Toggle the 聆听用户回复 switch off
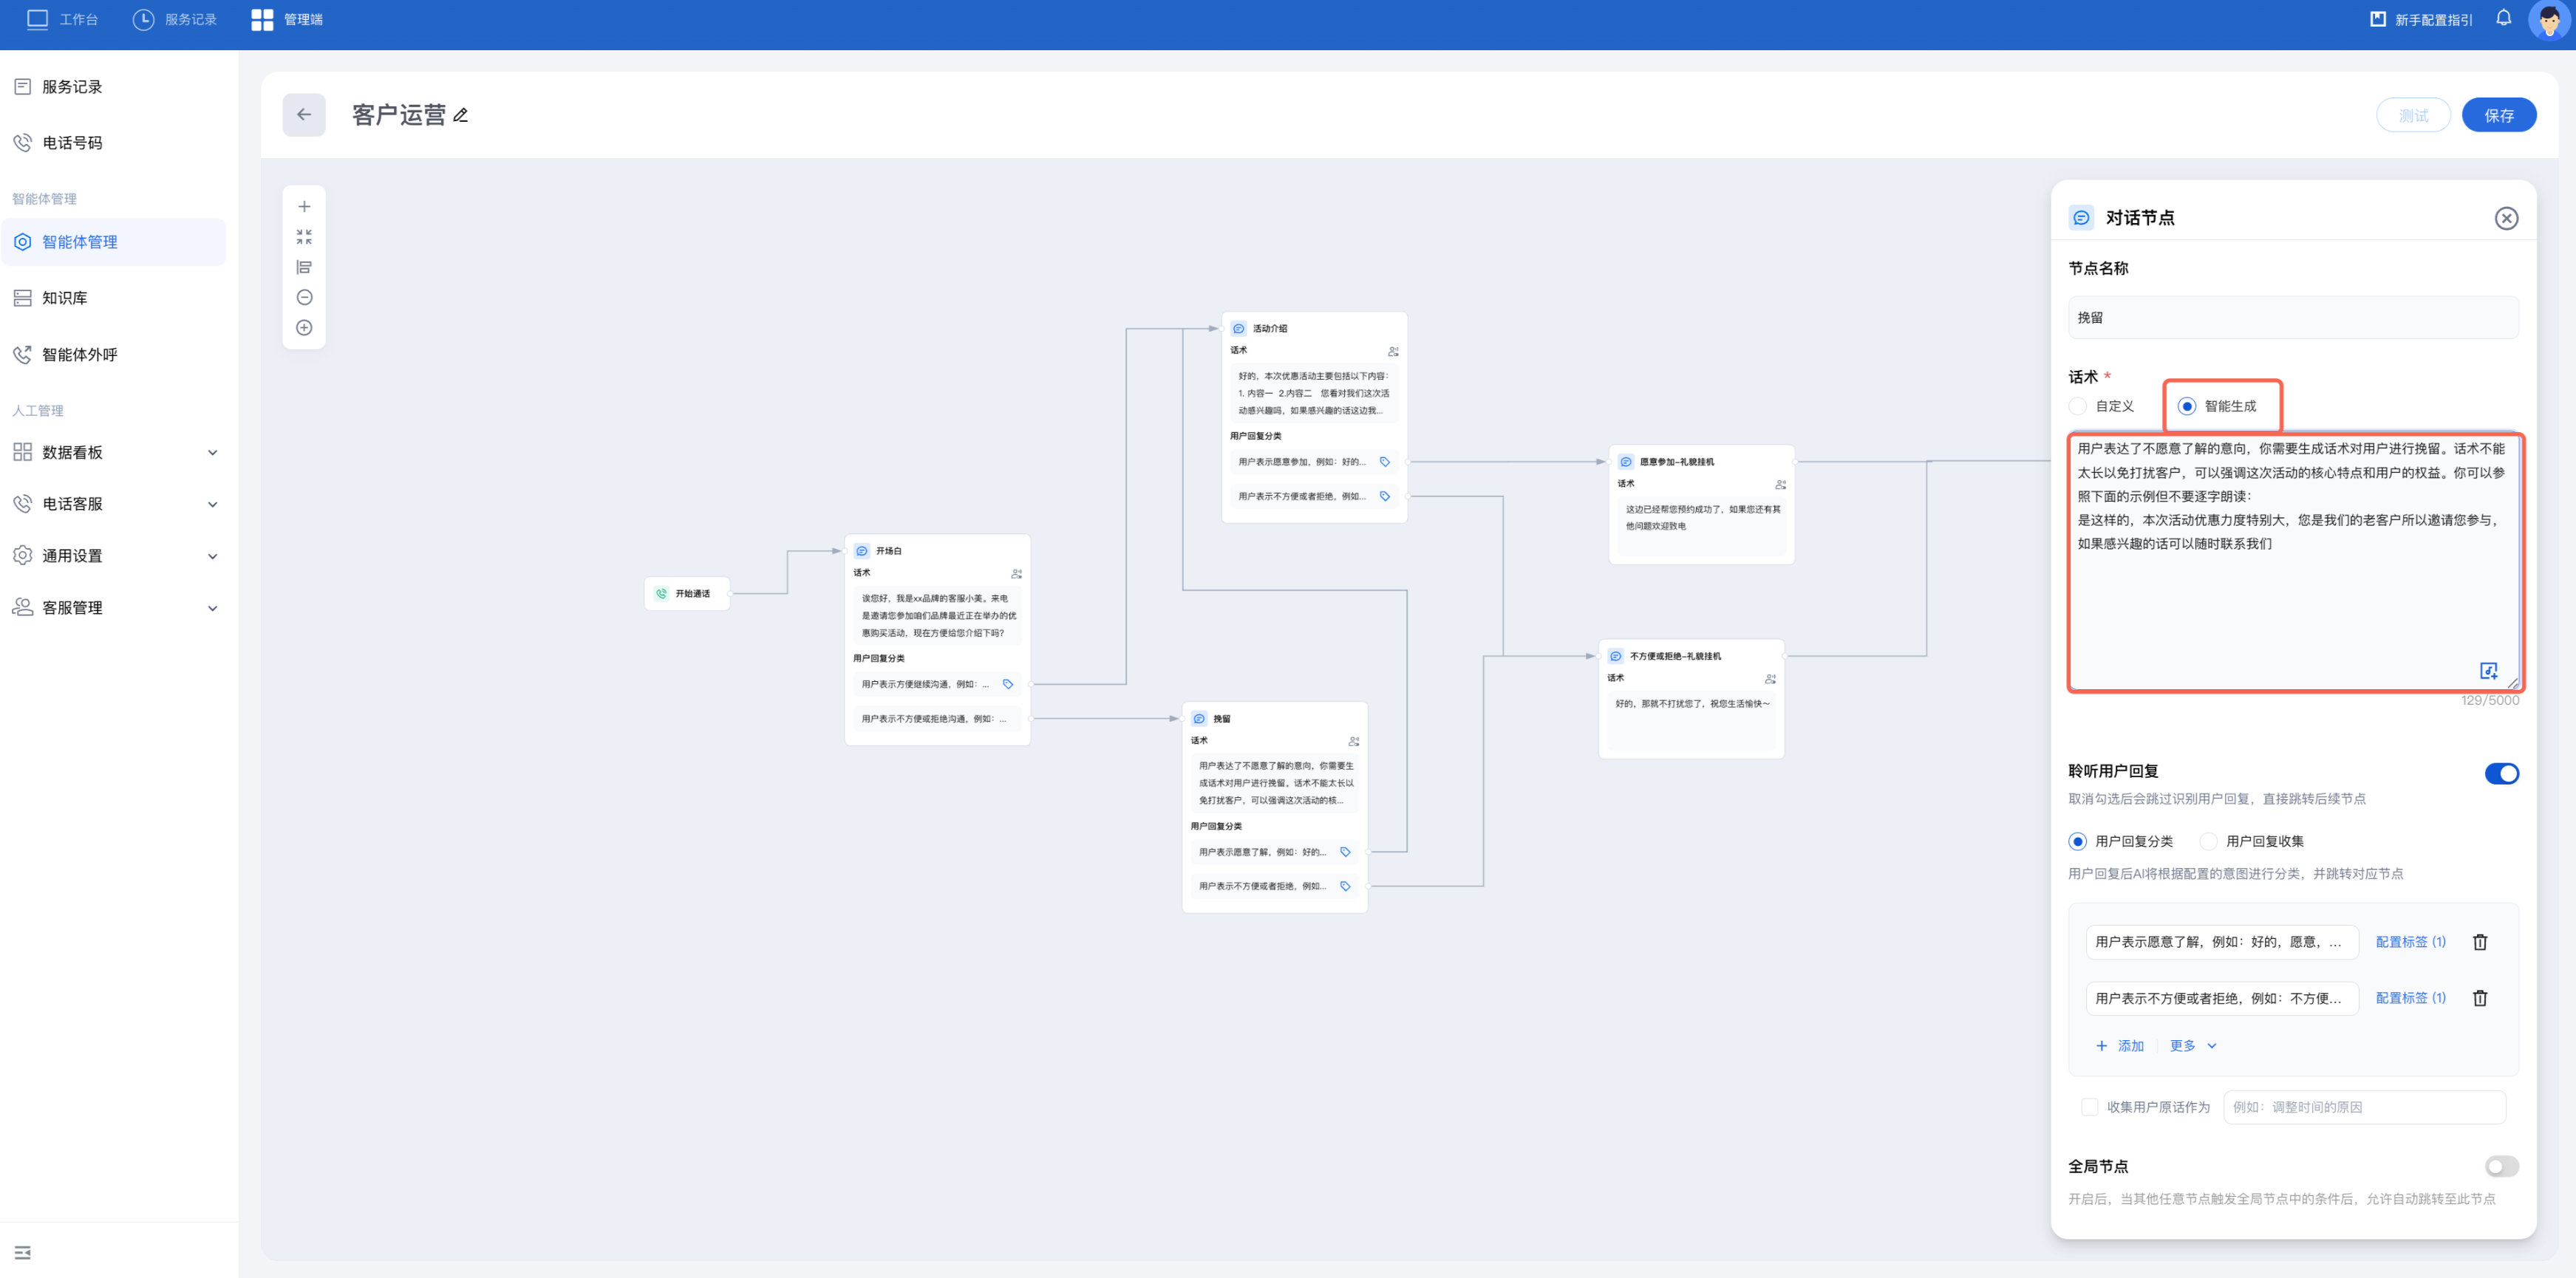 pos(2501,773)
